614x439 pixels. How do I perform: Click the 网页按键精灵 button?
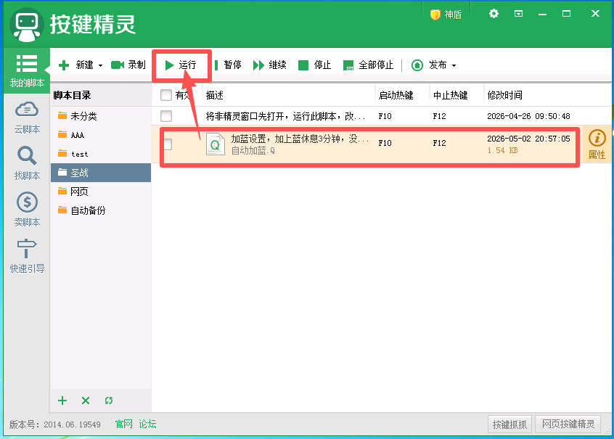click(568, 424)
